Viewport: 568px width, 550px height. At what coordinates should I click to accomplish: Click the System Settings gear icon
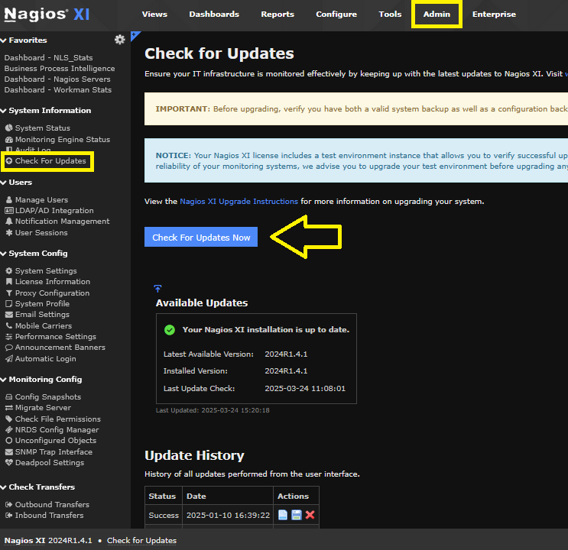tap(9, 271)
